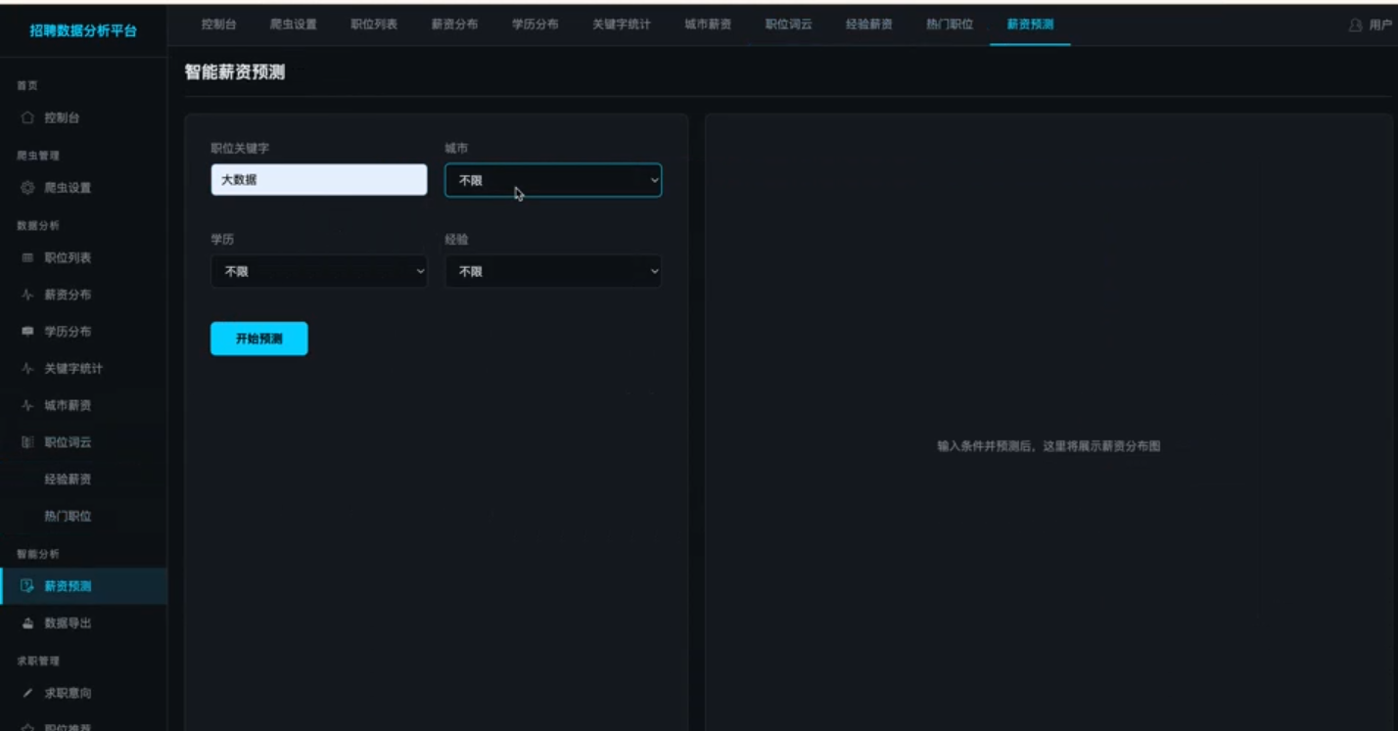Click the 开始预测 button
Screen dimensions: 1398x731
click(x=258, y=339)
